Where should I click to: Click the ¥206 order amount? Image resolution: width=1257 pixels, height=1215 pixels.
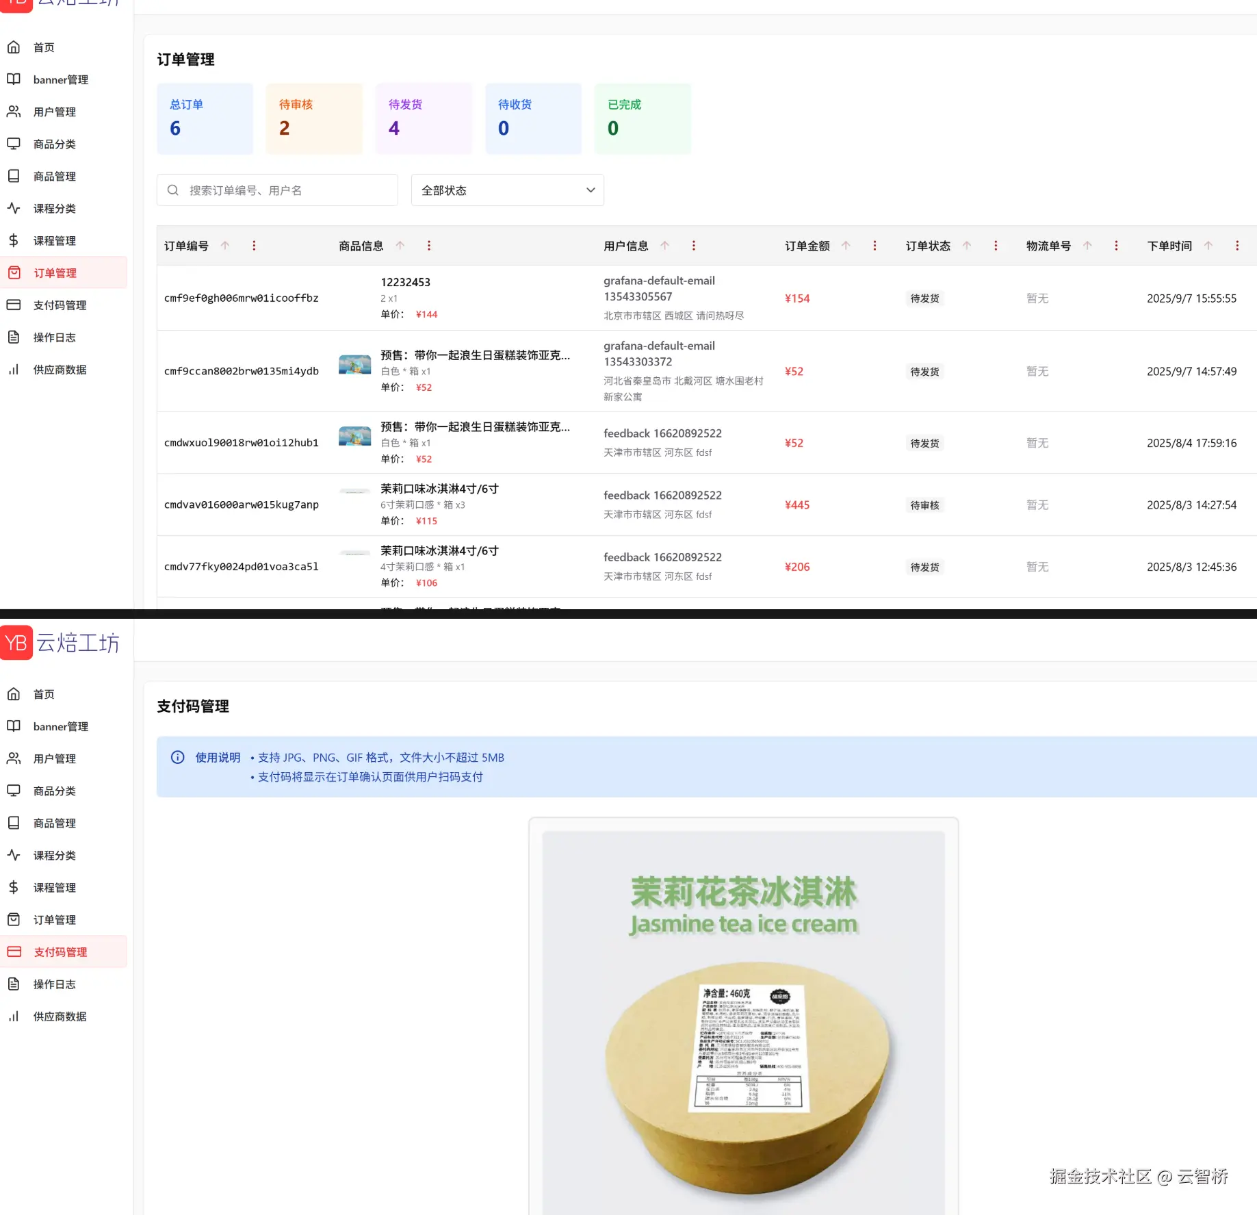click(x=797, y=567)
